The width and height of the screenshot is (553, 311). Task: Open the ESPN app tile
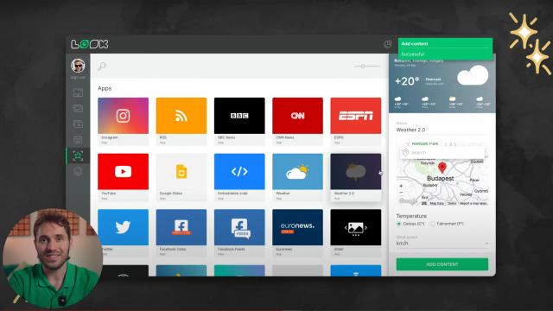356,121
